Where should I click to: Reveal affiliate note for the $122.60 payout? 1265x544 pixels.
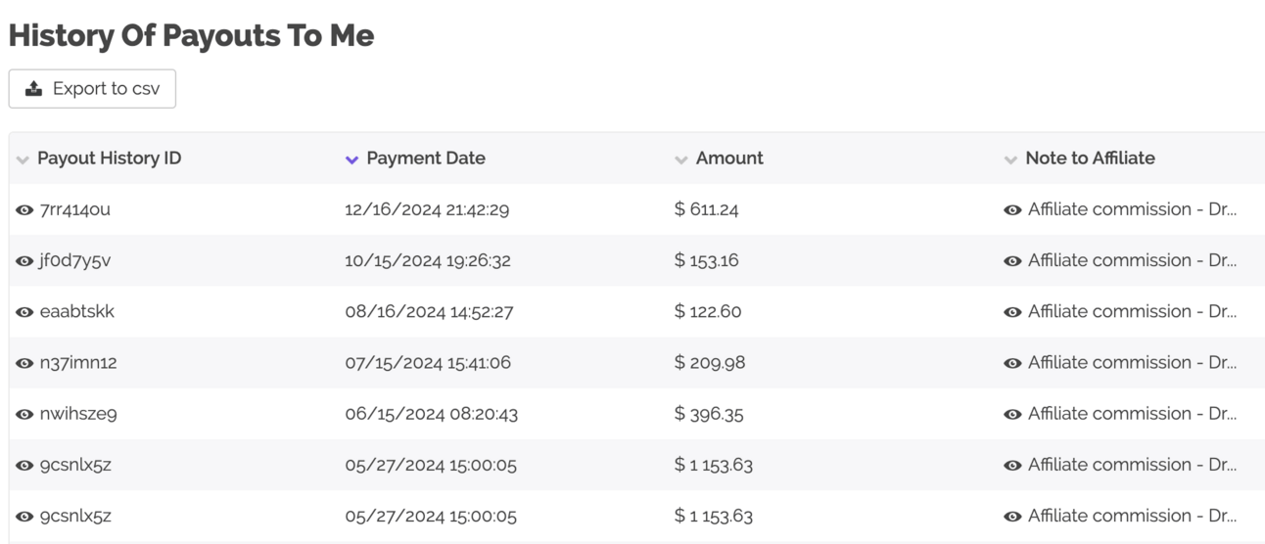(1012, 312)
